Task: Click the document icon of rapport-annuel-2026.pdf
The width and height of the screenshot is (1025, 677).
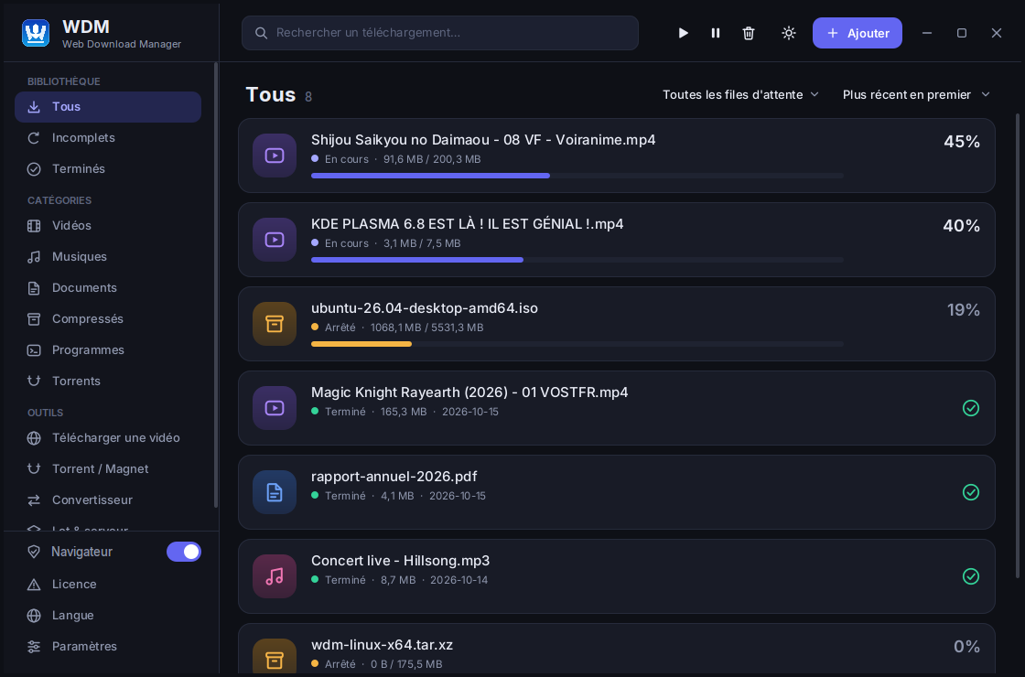Action: coord(275,492)
